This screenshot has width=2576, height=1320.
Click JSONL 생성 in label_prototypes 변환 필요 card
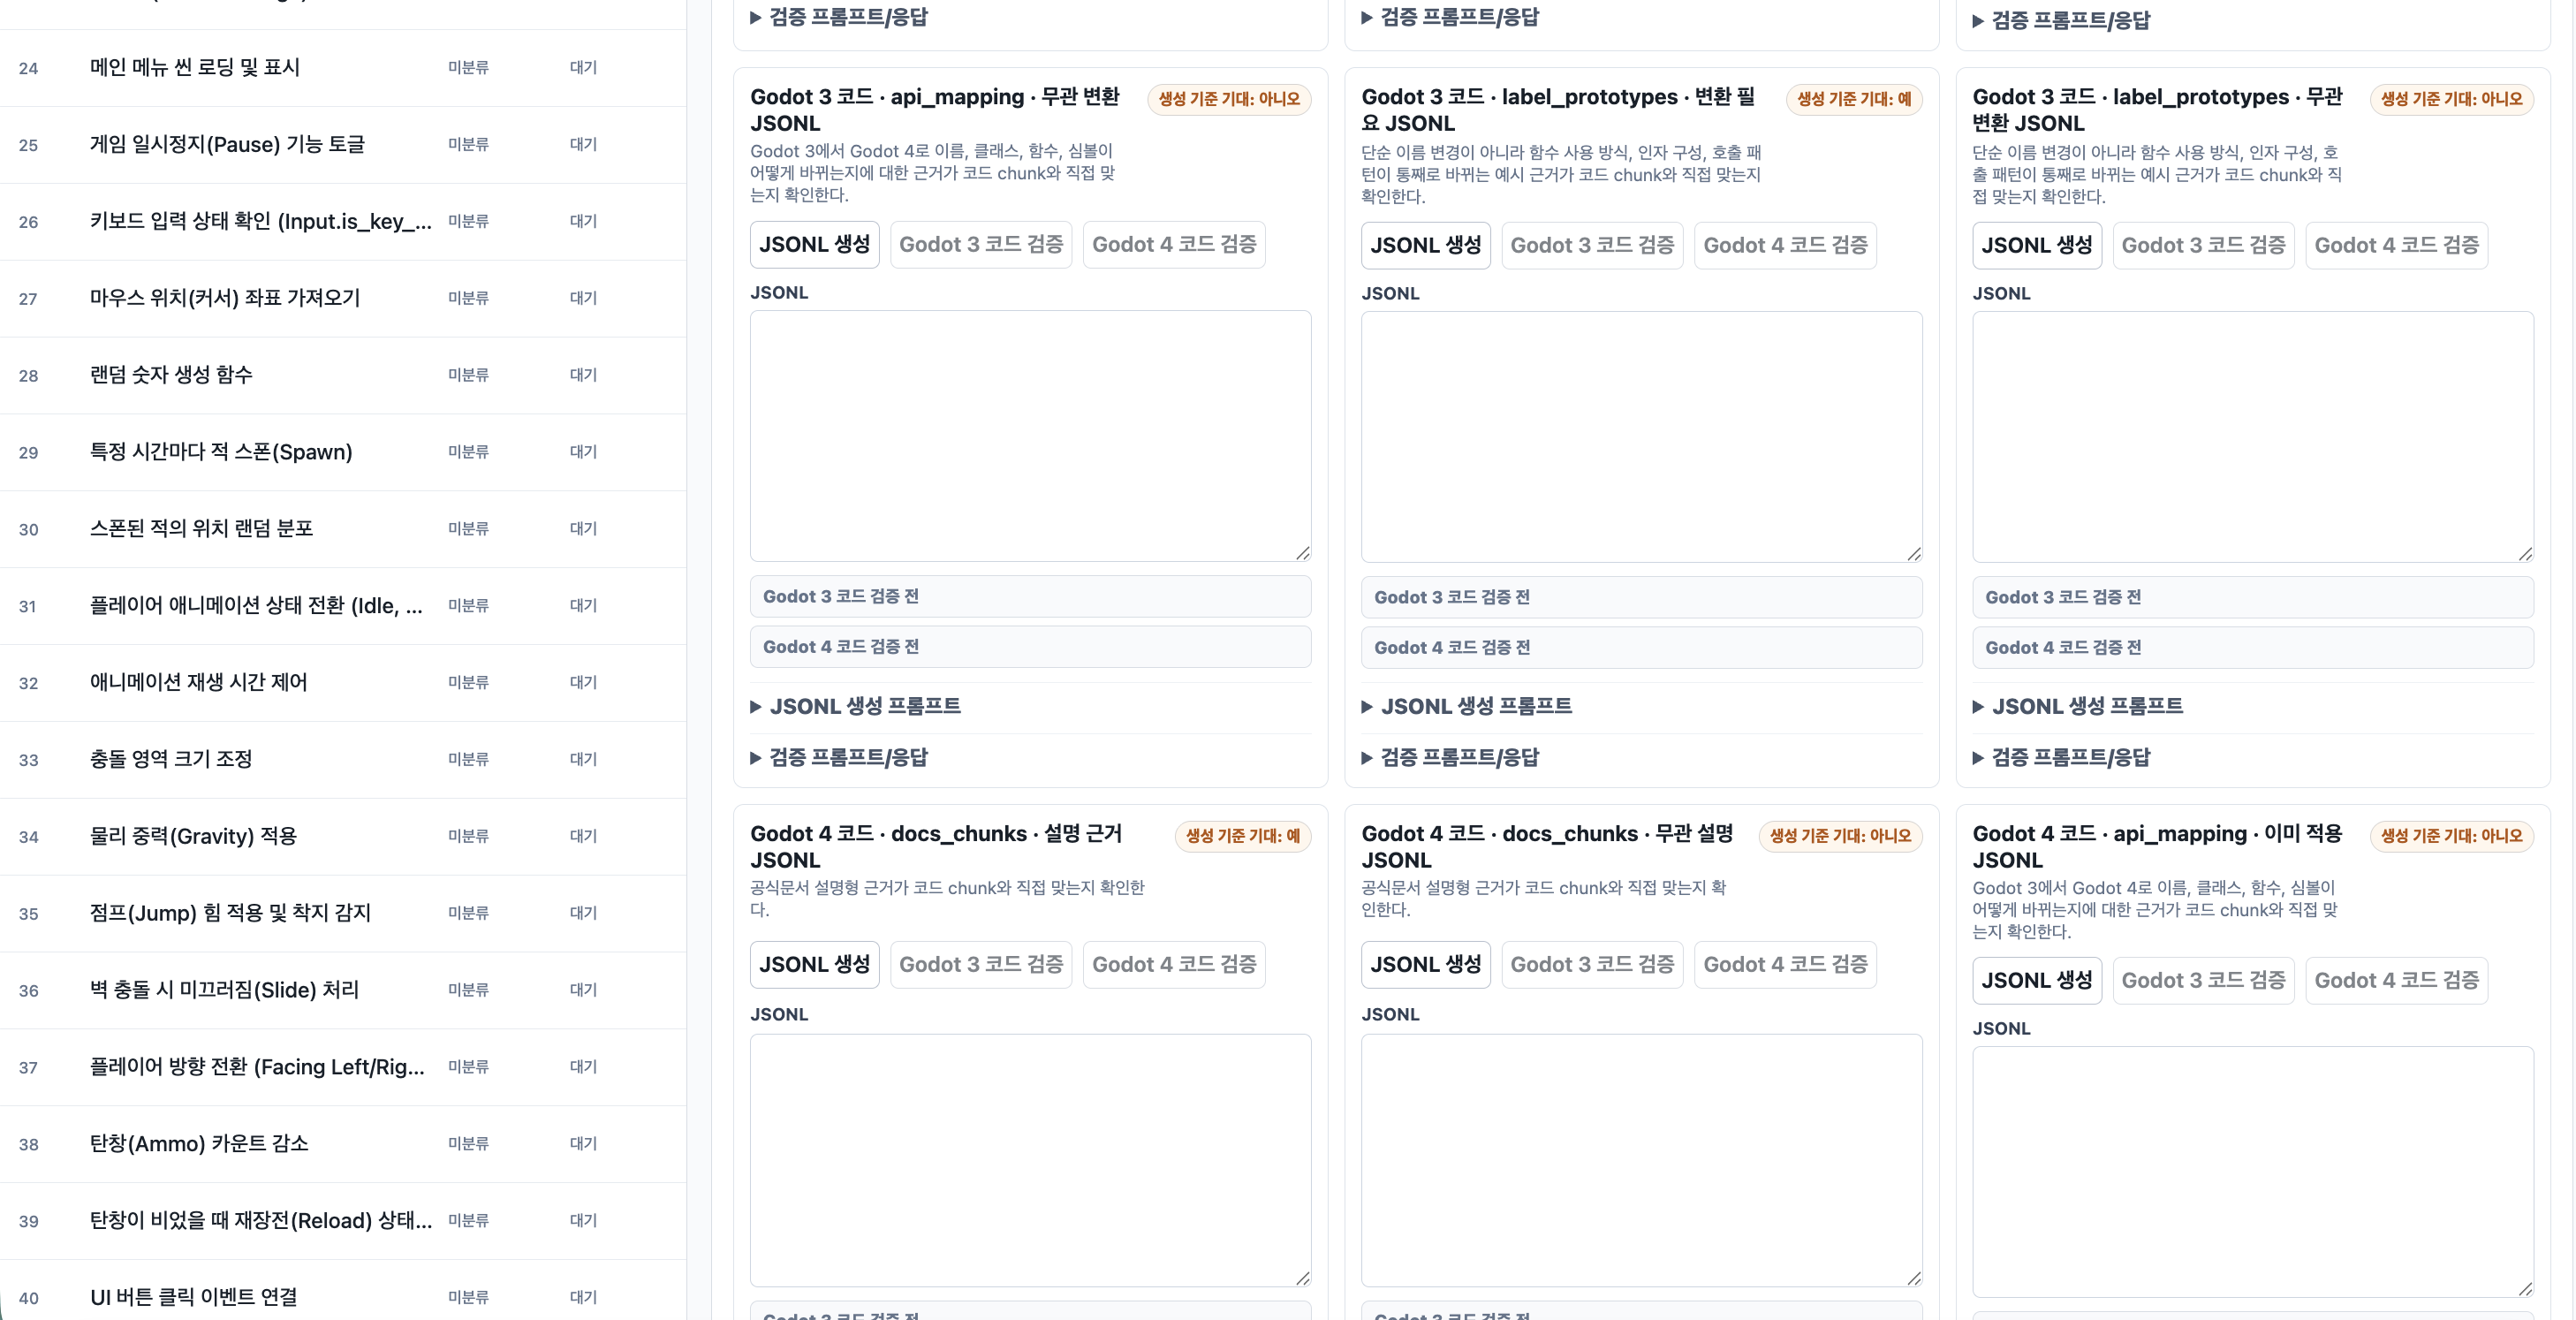point(1425,245)
